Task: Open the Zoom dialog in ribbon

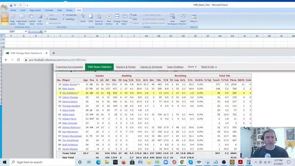Action: coord(83,18)
